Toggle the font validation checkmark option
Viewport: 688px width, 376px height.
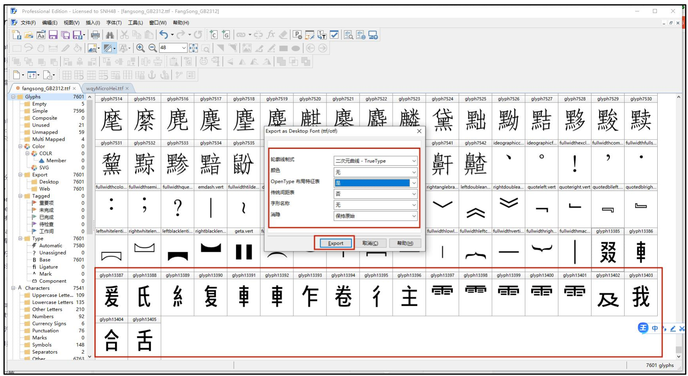click(x=334, y=35)
